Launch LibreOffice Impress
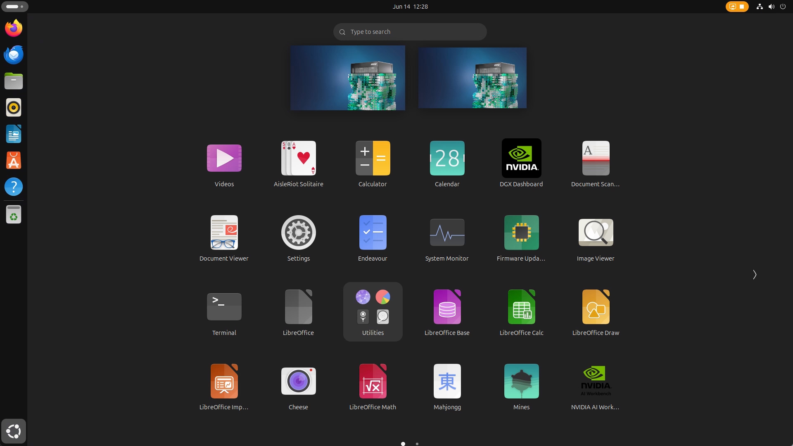The height and width of the screenshot is (446, 793). click(224, 387)
